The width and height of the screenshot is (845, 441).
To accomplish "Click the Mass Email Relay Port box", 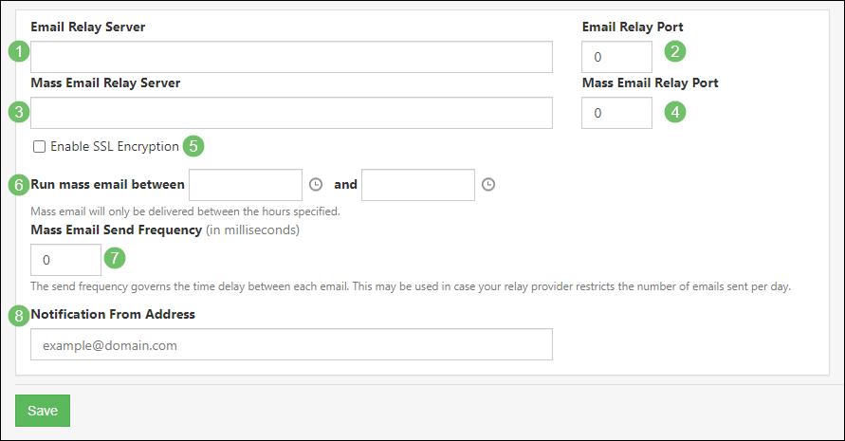I will click(x=616, y=113).
